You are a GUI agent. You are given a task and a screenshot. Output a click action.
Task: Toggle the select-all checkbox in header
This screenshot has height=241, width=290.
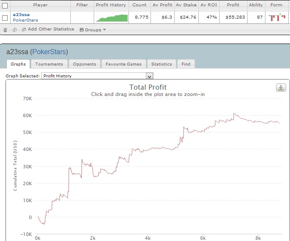(x=5, y=5)
